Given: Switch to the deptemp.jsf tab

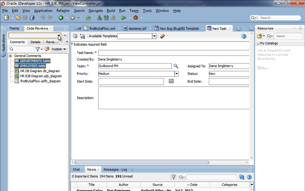Looking at the screenshot, I should (x=137, y=29).
